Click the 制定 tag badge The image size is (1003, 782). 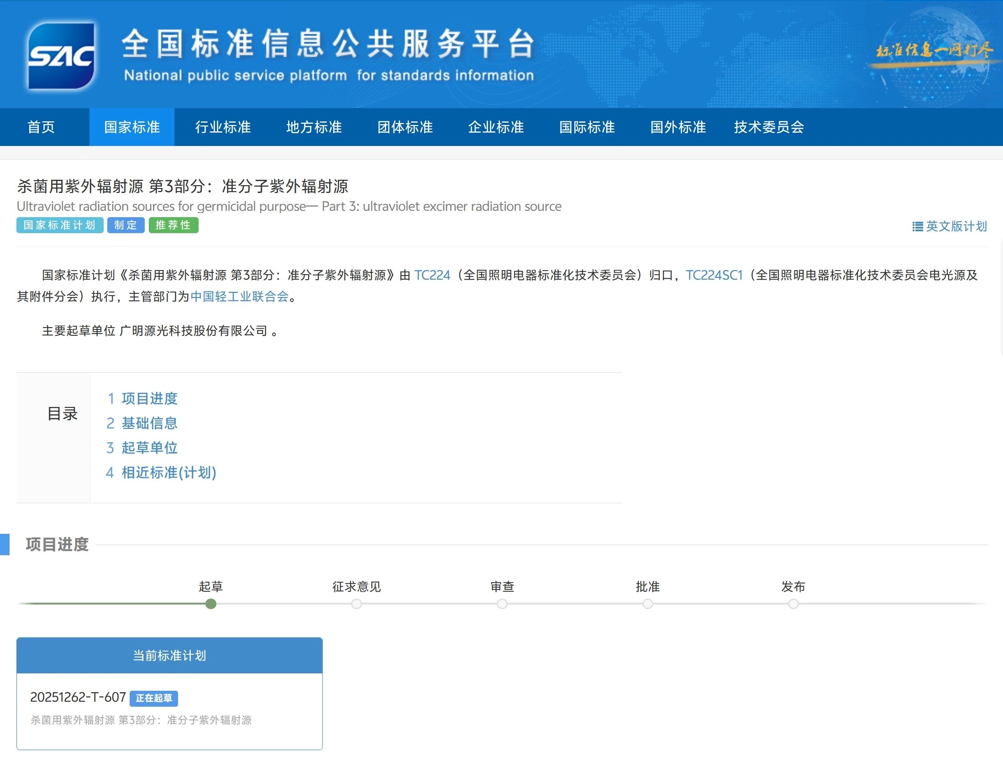pos(126,225)
